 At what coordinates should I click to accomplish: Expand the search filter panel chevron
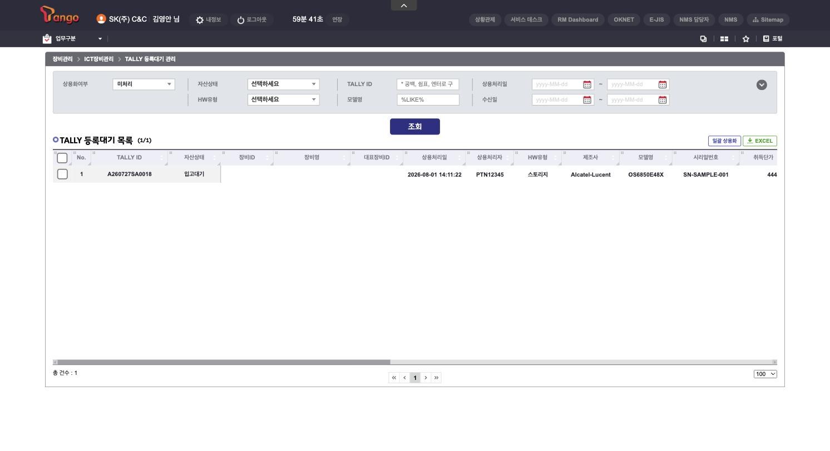click(x=762, y=85)
